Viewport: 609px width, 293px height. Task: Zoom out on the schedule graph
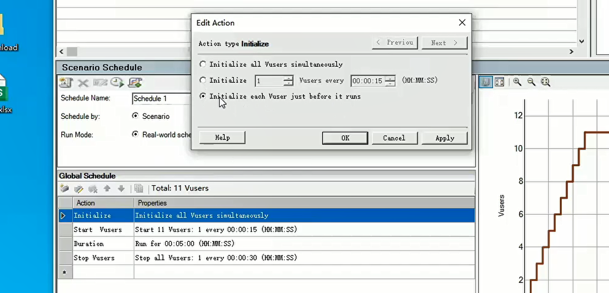pyautogui.click(x=531, y=82)
